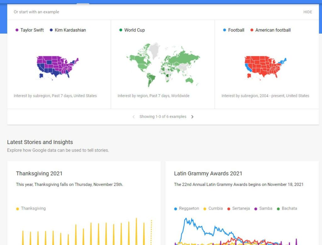Collapse the examples panel with HIDE
The width and height of the screenshot is (322, 245).
click(308, 12)
